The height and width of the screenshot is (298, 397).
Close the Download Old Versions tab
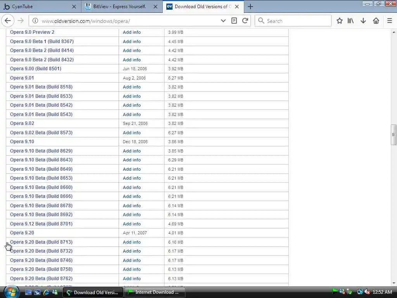237,7
